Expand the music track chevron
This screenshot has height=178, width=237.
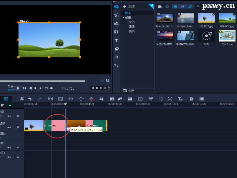[18, 157]
